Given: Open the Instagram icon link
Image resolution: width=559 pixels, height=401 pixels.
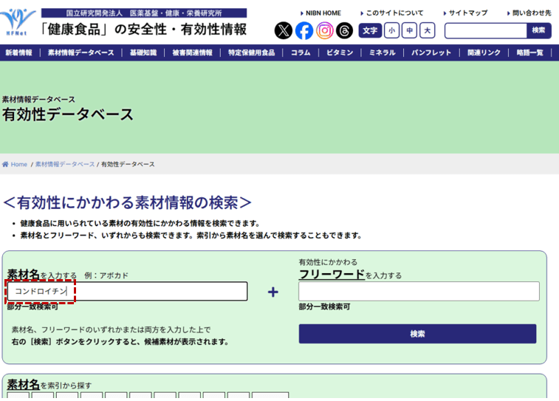Looking at the screenshot, I should point(325,30).
